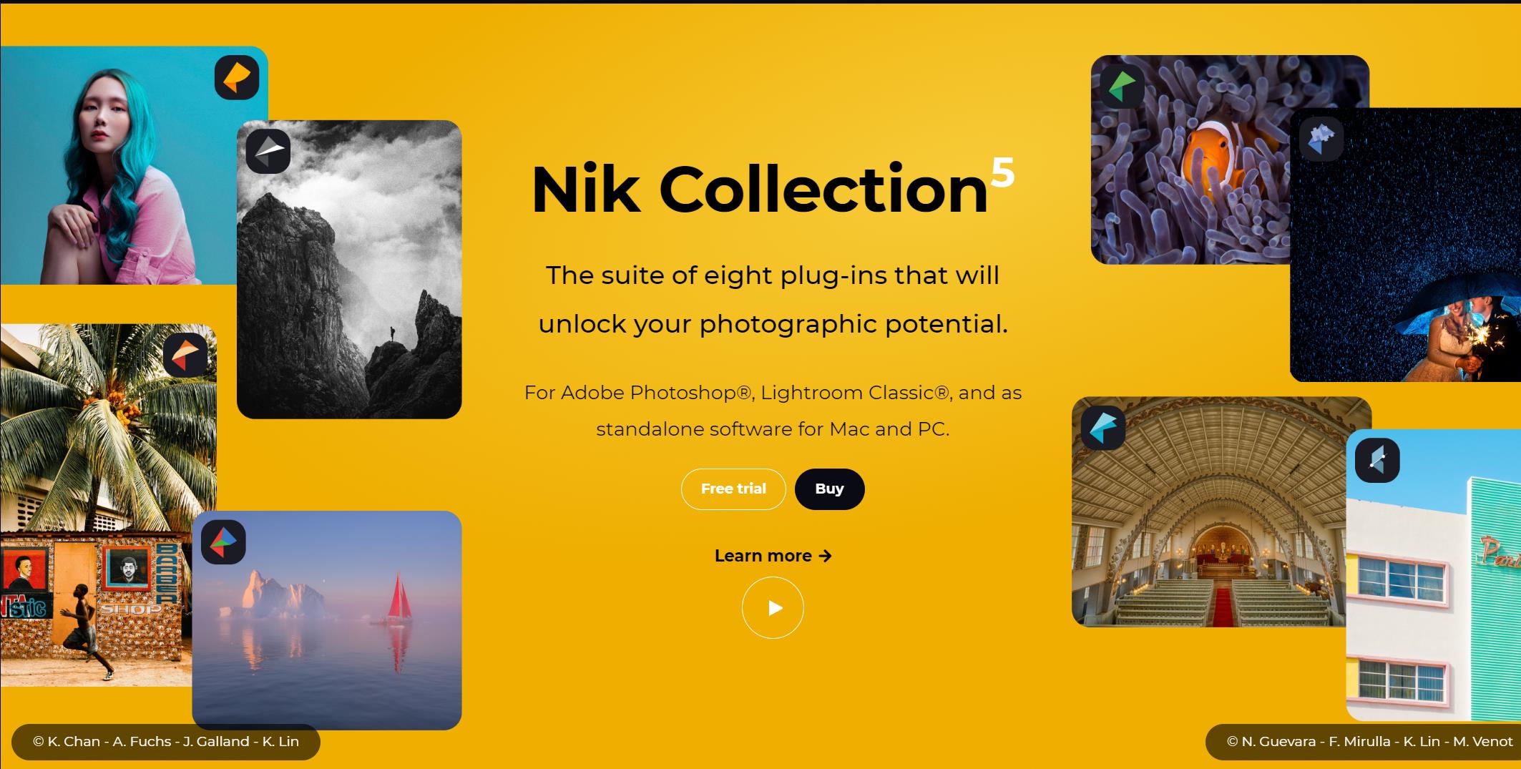
Task: Click the orange plug-in icon on portrait photo
Action: pyautogui.click(x=237, y=77)
